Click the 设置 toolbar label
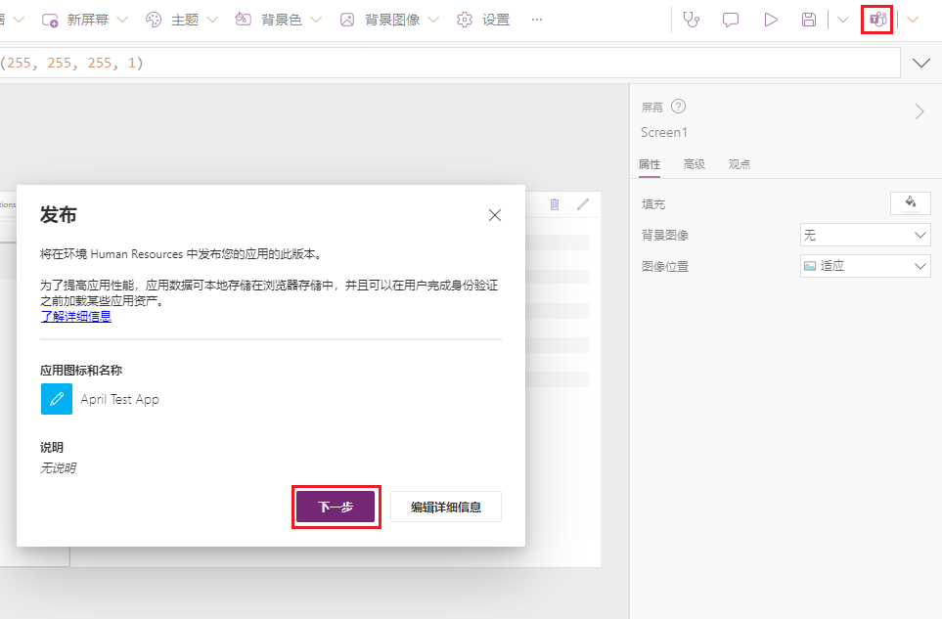This screenshot has height=619, width=942. [x=496, y=20]
